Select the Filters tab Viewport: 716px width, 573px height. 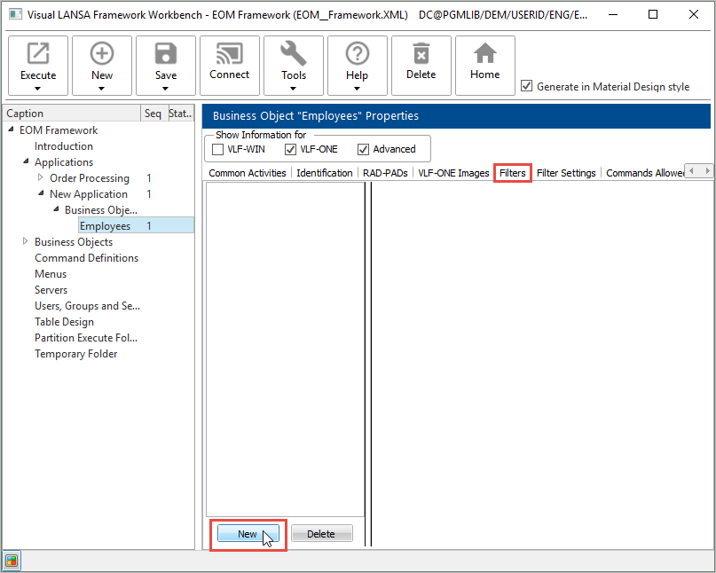pos(512,173)
